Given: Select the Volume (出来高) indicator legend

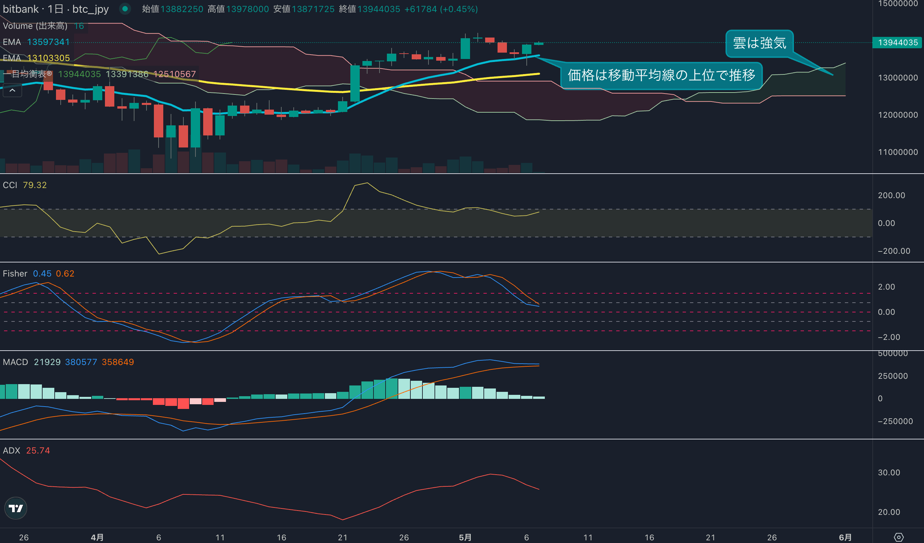Looking at the screenshot, I should 35,26.
